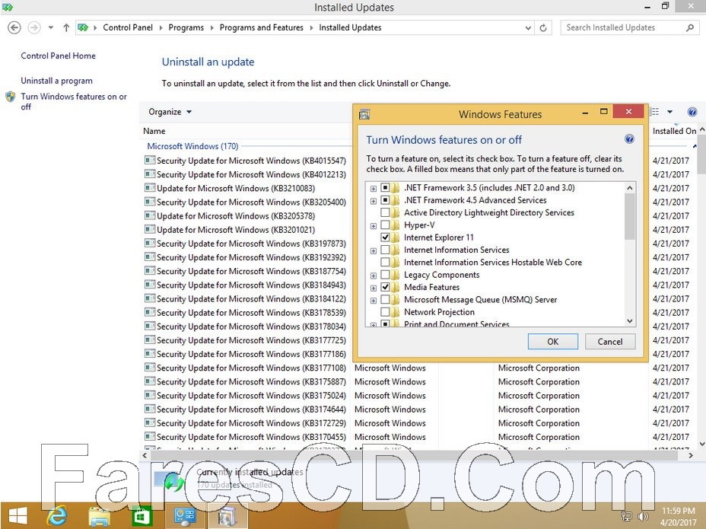Open Windows Store from taskbar
The height and width of the screenshot is (529, 706).
(142, 516)
